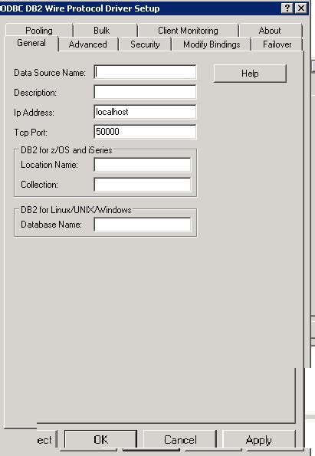
Task: Open the Client Monitoring tab
Action: pyautogui.click(x=188, y=30)
